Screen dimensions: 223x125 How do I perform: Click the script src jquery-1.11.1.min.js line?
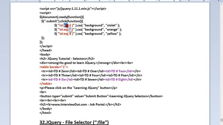pyautogui.click(x=73, y=9)
